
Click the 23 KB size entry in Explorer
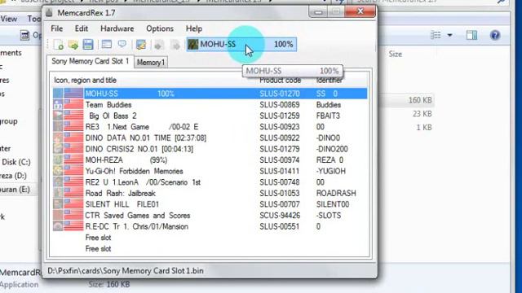click(422, 114)
